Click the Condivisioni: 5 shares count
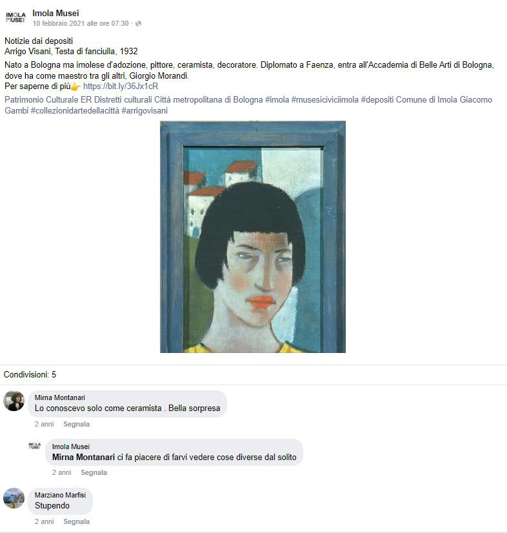This screenshot has width=507, height=533. (x=30, y=375)
